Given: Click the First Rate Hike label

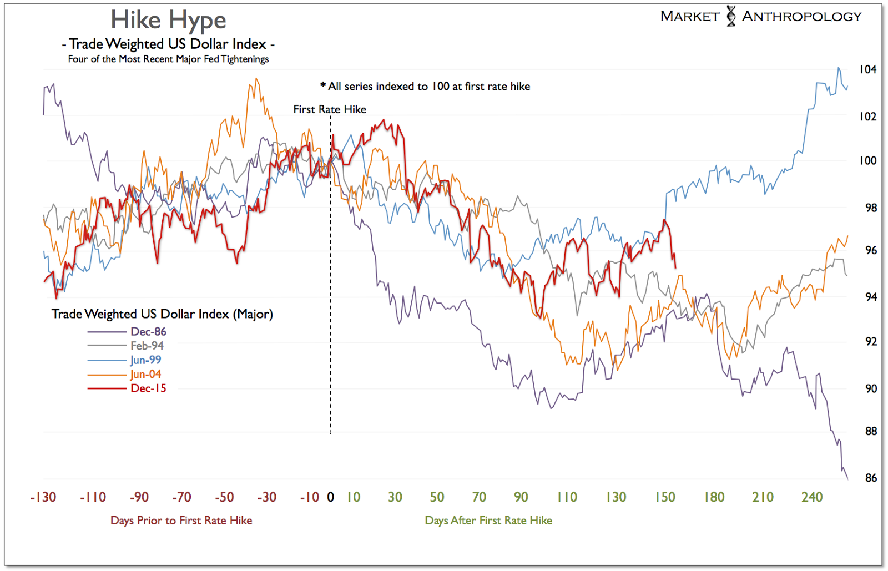Looking at the screenshot, I should point(330,109).
